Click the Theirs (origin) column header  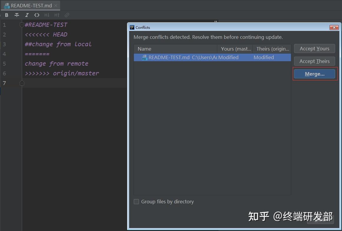coord(272,49)
